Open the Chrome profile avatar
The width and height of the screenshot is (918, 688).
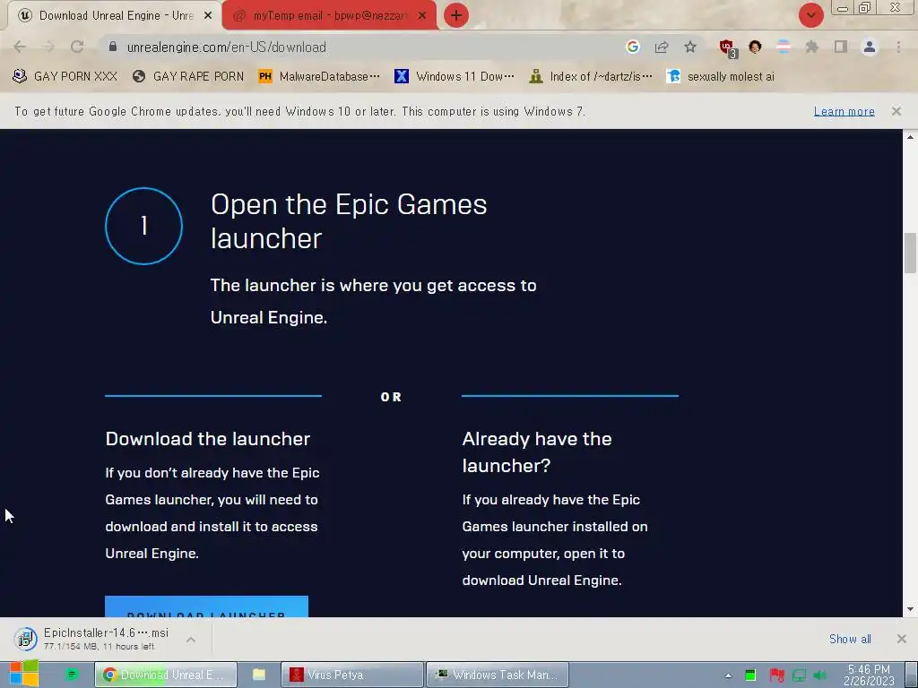coord(870,47)
